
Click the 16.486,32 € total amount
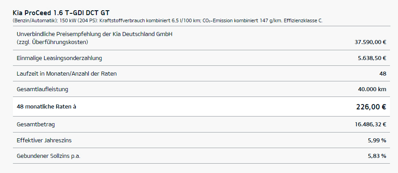click(x=370, y=125)
